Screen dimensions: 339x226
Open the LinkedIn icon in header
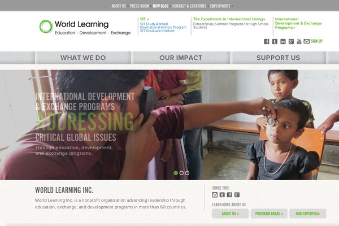coord(283,41)
